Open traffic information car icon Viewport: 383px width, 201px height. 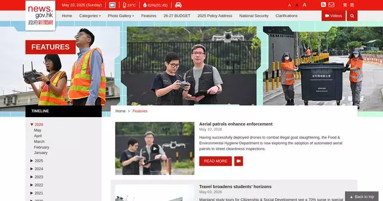click(x=178, y=5)
